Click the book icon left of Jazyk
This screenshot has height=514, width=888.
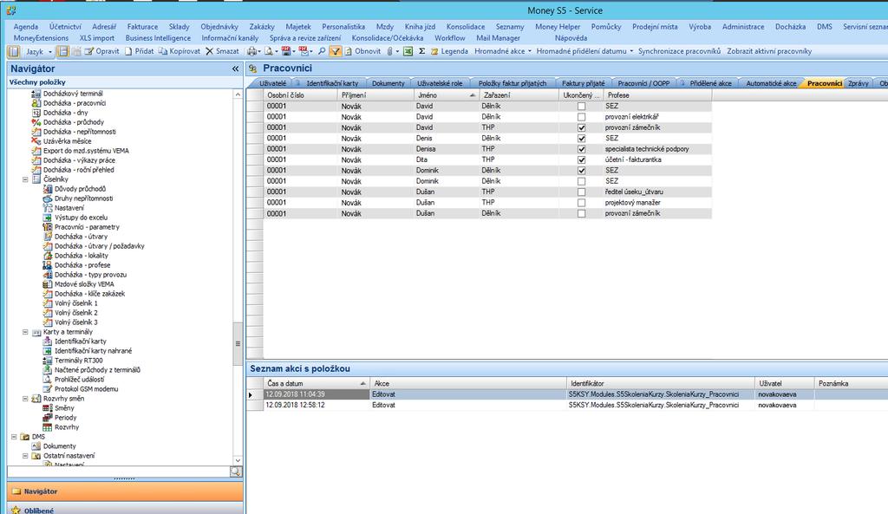tap(14, 51)
